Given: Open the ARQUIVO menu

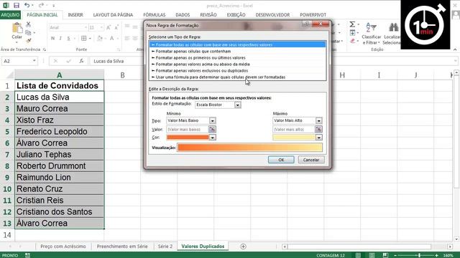Looking at the screenshot, I should pyautogui.click(x=10, y=14).
